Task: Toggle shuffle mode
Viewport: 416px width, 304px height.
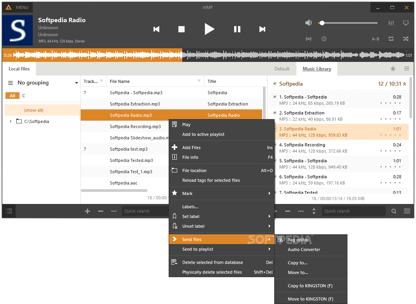Action: (406, 39)
